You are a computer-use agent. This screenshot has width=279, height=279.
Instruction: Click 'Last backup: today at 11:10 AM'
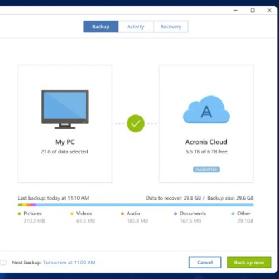(x=54, y=198)
